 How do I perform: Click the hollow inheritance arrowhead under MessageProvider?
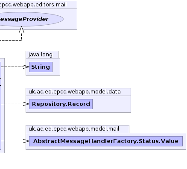(21, 30)
